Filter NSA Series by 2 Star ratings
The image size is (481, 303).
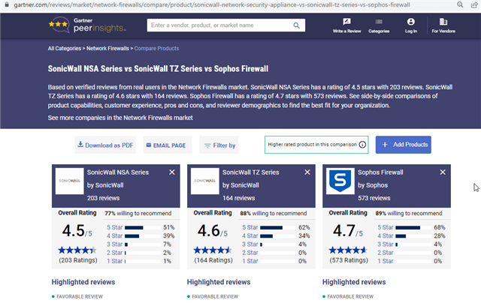(x=114, y=253)
